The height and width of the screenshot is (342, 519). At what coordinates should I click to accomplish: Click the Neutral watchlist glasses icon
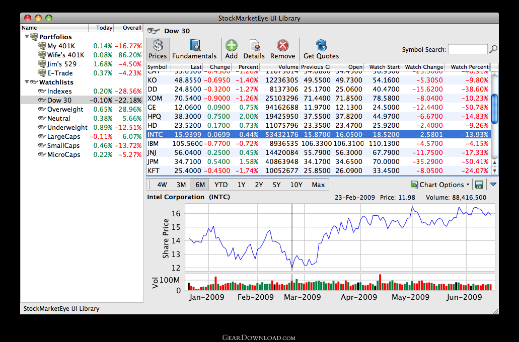42,118
